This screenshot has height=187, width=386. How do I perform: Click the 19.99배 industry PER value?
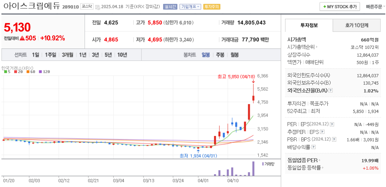(370, 160)
